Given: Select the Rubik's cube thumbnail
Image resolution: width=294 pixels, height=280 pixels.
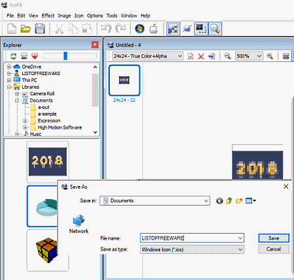Looking at the screenshot, I should click(x=48, y=251).
